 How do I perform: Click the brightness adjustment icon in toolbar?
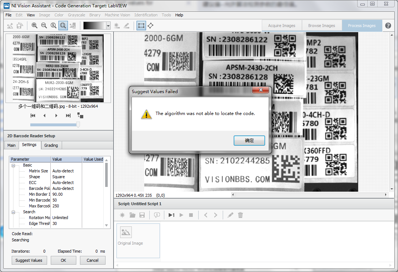117,26
